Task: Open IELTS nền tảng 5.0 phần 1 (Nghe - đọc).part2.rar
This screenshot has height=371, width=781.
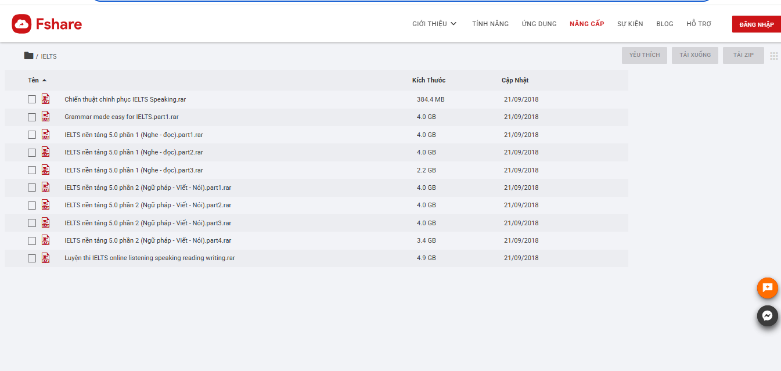Action: coord(134,152)
